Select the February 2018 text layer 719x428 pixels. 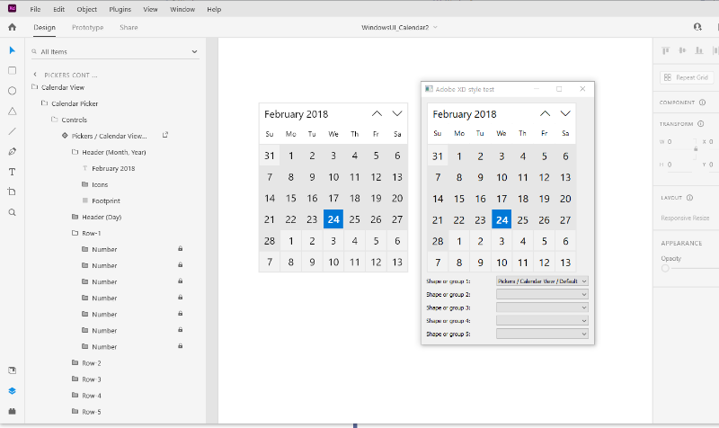point(113,168)
